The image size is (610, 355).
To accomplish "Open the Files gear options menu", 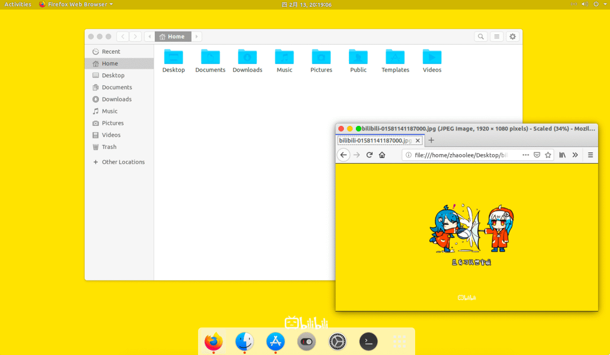I will (513, 37).
